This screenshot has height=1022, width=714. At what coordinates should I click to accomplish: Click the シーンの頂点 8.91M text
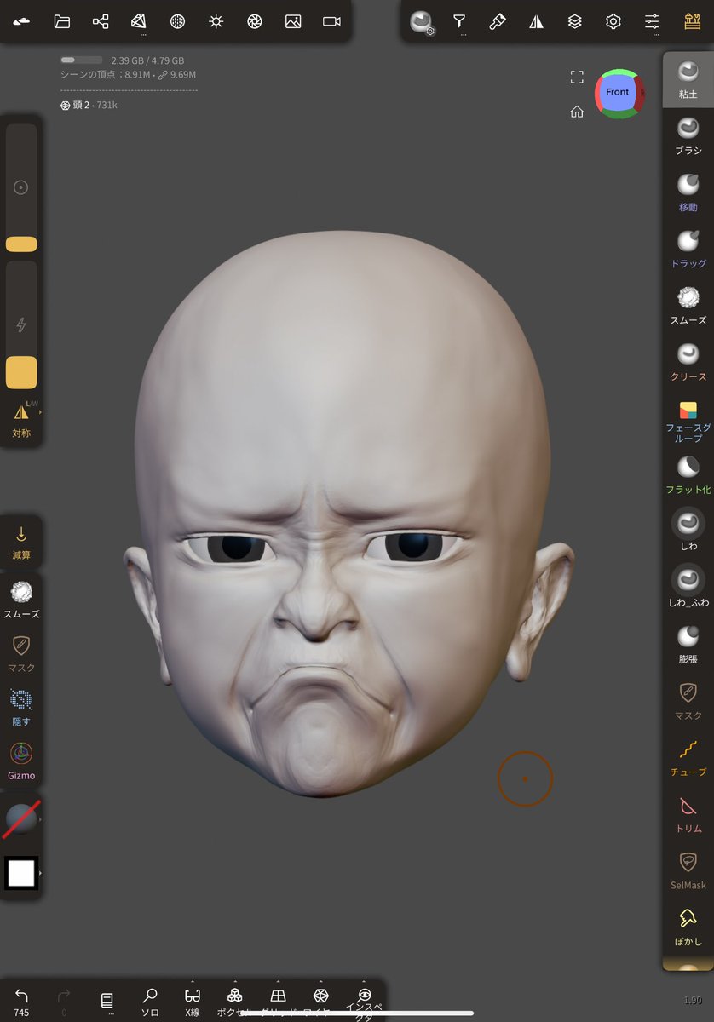pos(107,75)
